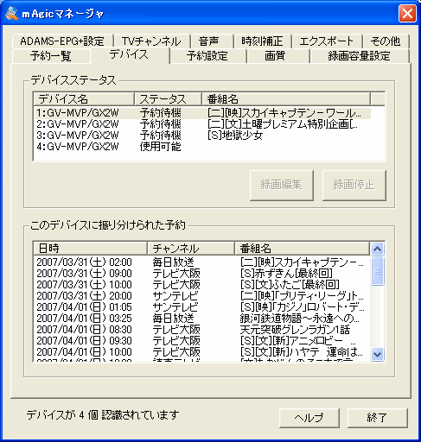Switch to the 予約設定 tab
The height and width of the screenshot is (442, 421).
click(207, 56)
